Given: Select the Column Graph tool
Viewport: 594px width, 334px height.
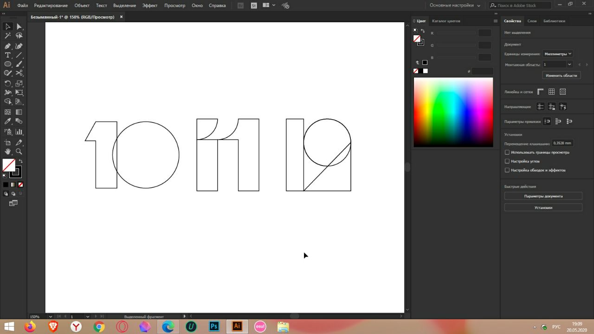Looking at the screenshot, I should pyautogui.click(x=19, y=132).
